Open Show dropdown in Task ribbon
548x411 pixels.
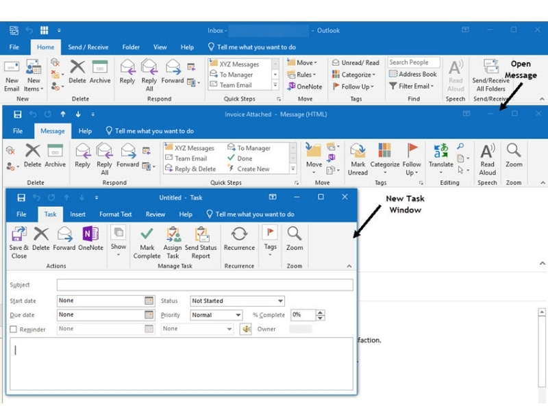pos(119,242)
